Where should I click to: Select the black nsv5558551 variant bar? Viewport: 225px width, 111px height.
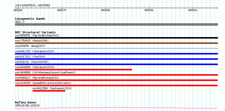tap(116, 38)
